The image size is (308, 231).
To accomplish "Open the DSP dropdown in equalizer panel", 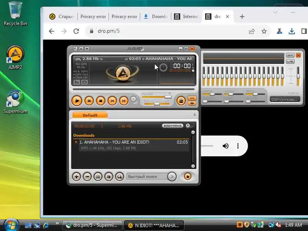I will pyautogui.click(x=285, y=100).
